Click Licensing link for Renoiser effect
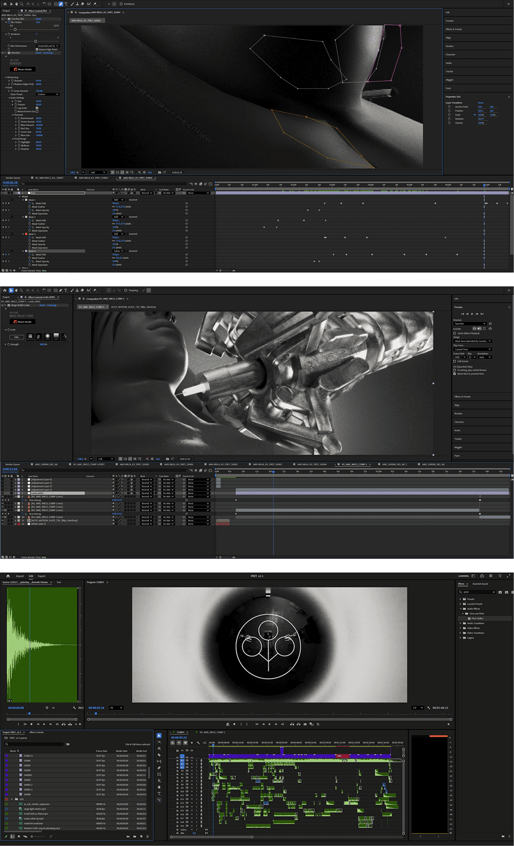 tap(48, 53)
